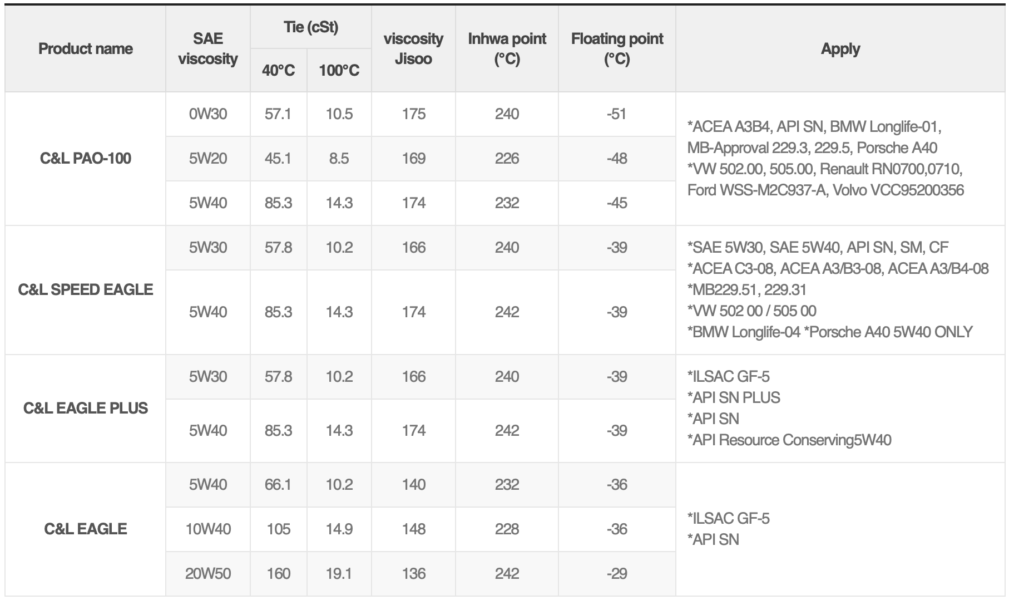The height and width of the screenshot is (600, 1009).
Task: Select the C&L SPEED EAGLE product cell
Action: [86, 290]
